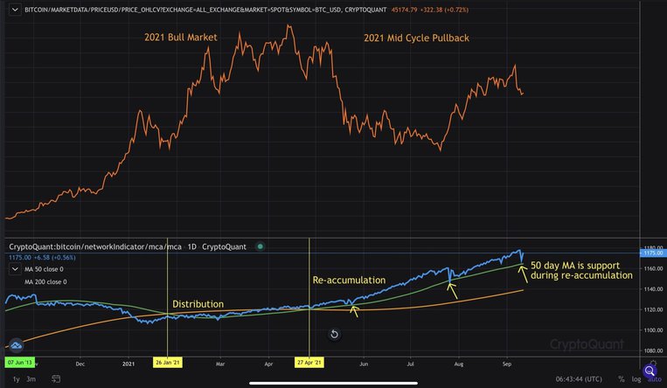The height and width of the screenshot is (388, 667).
Task: Click the 27 Apr '21 date marker
Action: tap(309, 363)
